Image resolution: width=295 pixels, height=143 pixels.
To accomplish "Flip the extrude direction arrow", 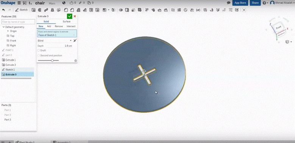I will [75, 41].
